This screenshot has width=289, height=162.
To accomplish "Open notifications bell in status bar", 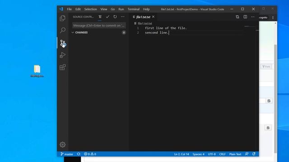I will tap(254, 154).
